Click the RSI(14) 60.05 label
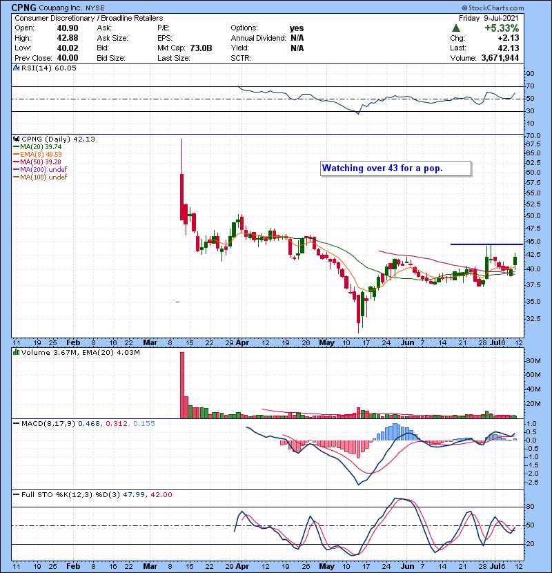This screenshot has height=573, width=552. click(x=48, y=68)
